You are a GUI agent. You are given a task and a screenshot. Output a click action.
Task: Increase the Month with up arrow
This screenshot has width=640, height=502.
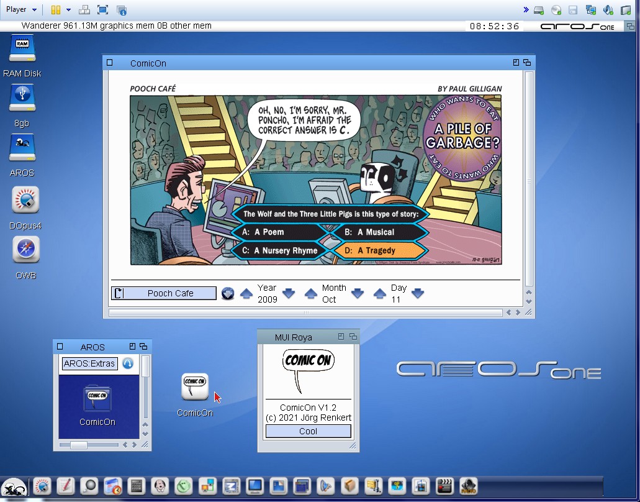pos(310,294)
